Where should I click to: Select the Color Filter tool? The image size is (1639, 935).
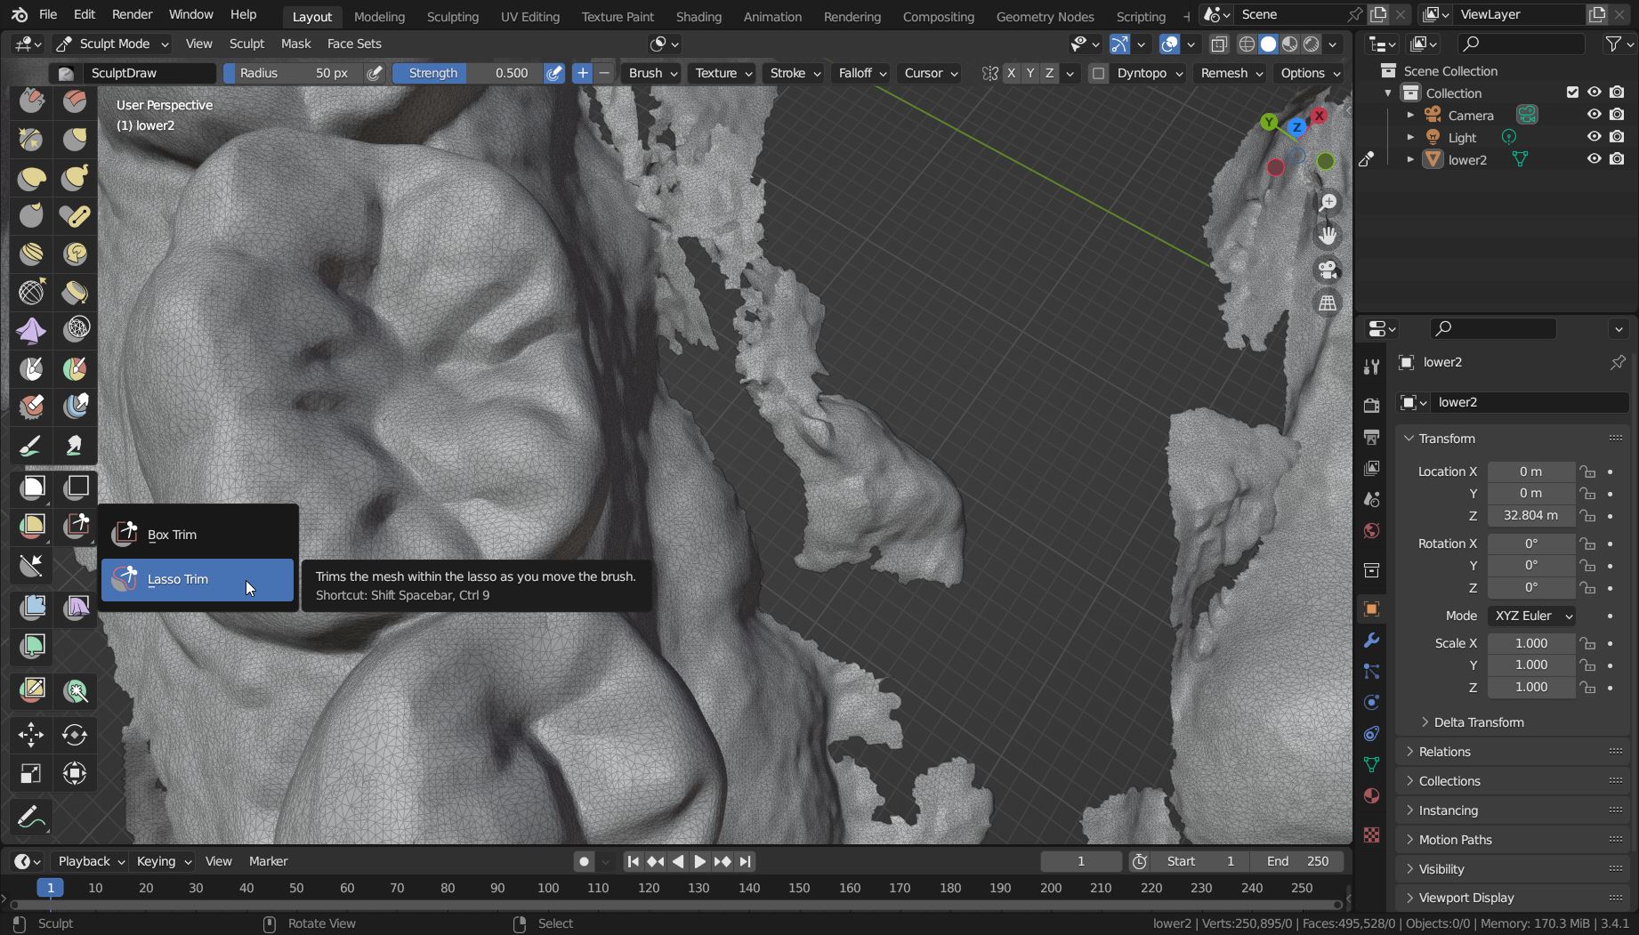[32, 646]
